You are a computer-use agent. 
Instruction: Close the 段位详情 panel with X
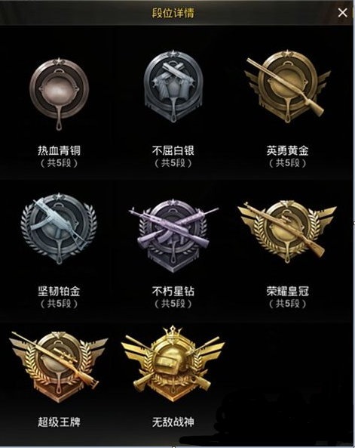click(x=342, y=12)
